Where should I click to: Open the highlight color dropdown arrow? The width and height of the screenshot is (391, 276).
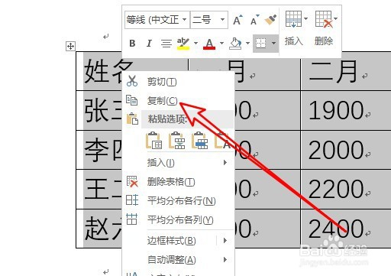tap(195, 43)
